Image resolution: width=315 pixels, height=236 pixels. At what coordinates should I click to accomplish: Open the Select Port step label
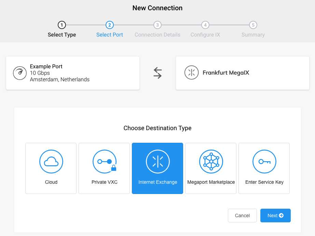[x=109, y=35]
